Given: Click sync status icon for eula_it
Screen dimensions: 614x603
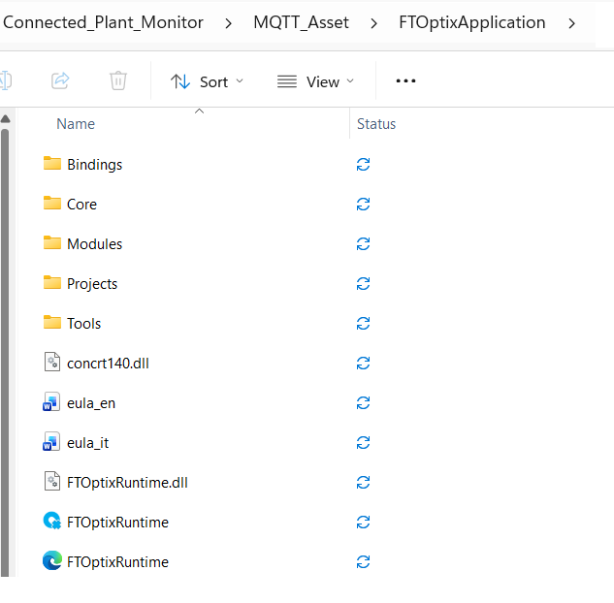Looking at the screenshot, I should click(x=364, y=443).
